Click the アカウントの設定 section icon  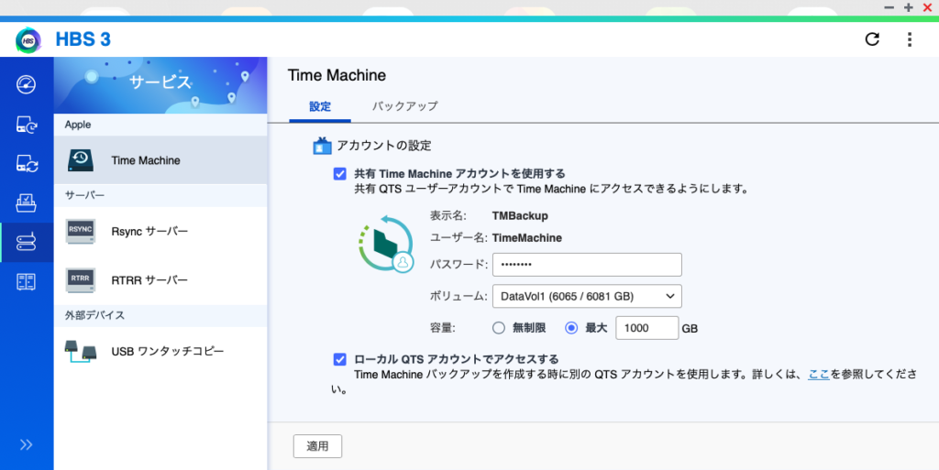click(x=322, y=146)
